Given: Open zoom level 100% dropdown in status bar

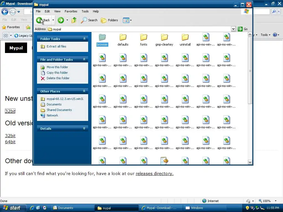Looking at the screenshot, I should tap(276, 201).
